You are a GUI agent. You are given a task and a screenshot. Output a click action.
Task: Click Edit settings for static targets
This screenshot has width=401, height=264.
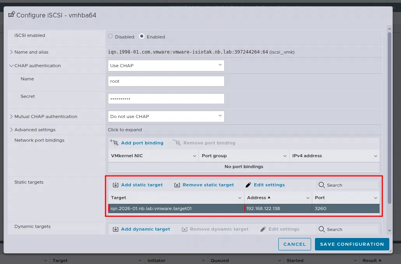click(269, 185)
